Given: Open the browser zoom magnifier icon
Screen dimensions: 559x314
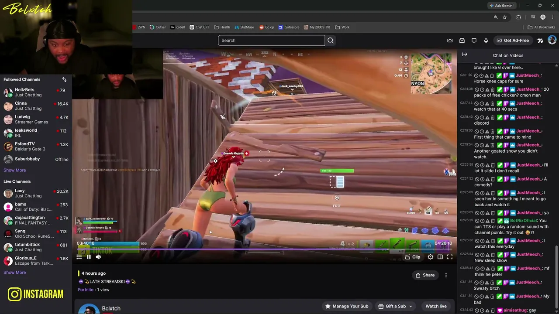Looking at the screenshot, I should pyautogui.click(x=496, y=17).
